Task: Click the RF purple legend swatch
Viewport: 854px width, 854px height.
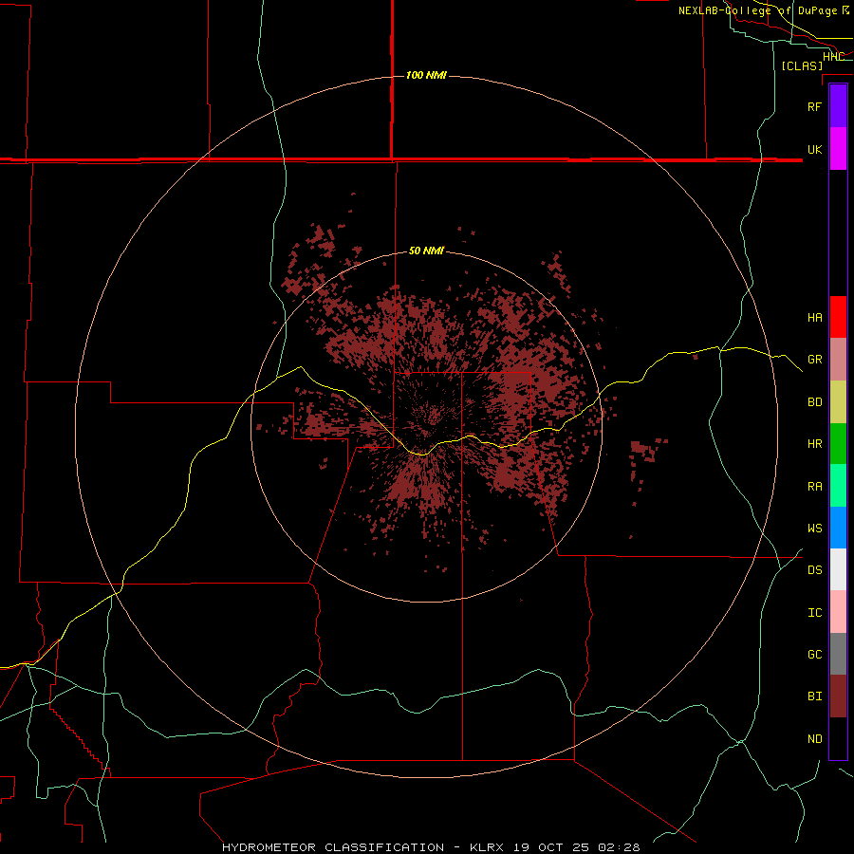Action: 838,106
